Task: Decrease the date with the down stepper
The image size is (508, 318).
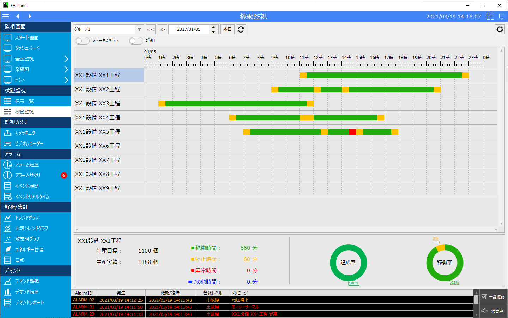Action: point(214,32)
